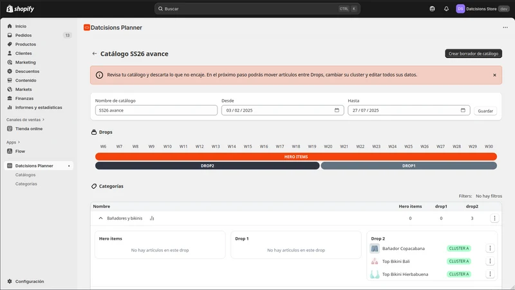Edit the Nombre de catálogo field

click(x=156, y=110)
